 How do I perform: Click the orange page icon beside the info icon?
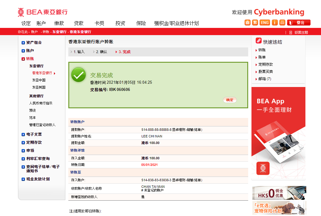(282, 22)
